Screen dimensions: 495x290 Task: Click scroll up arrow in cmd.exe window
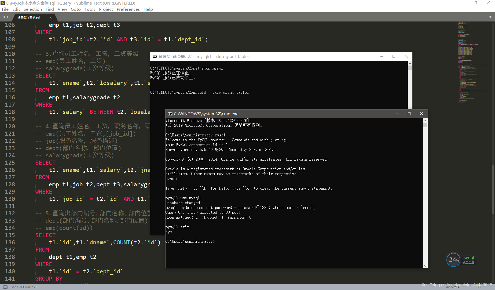coord(425,121)
